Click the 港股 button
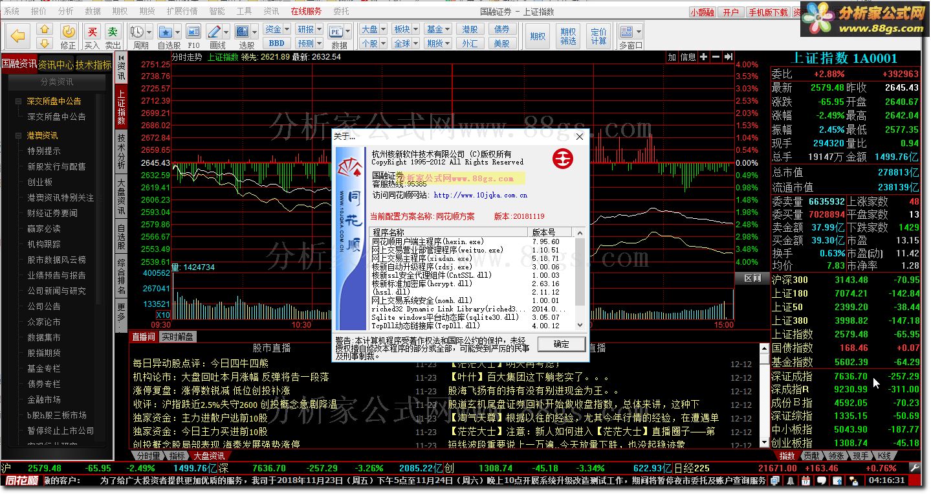 (x=470, y=29)
